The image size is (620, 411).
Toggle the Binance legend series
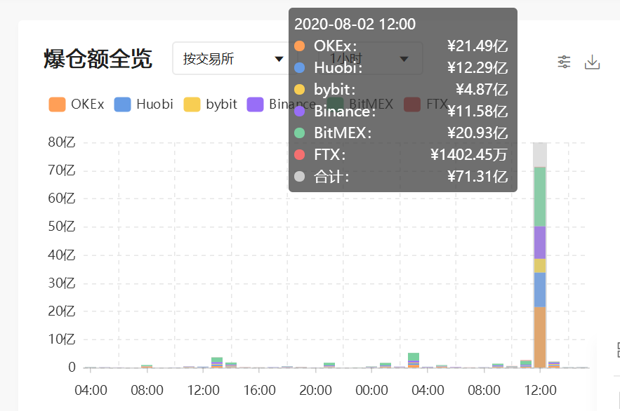282,105
